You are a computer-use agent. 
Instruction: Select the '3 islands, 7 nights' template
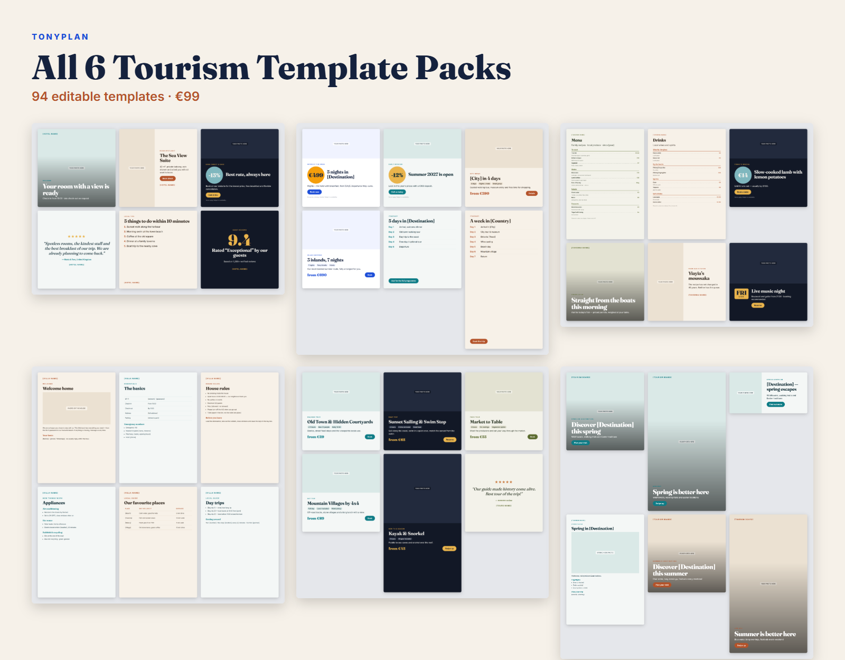coord(341,250)
